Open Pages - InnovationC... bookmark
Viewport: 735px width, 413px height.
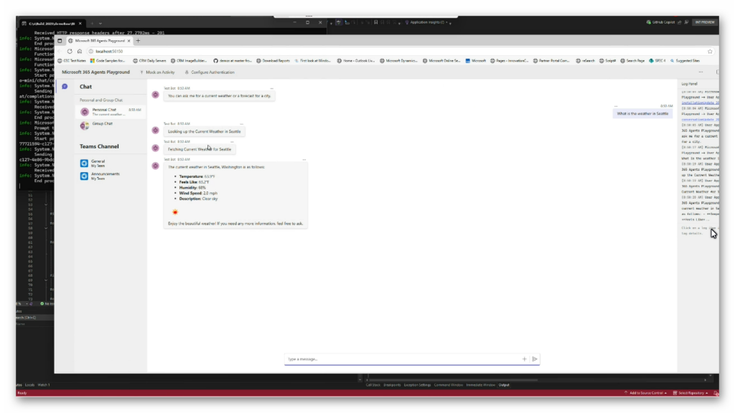pos(510,61)
